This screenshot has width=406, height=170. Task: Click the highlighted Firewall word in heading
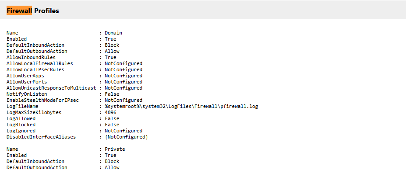tap(19, 11)
